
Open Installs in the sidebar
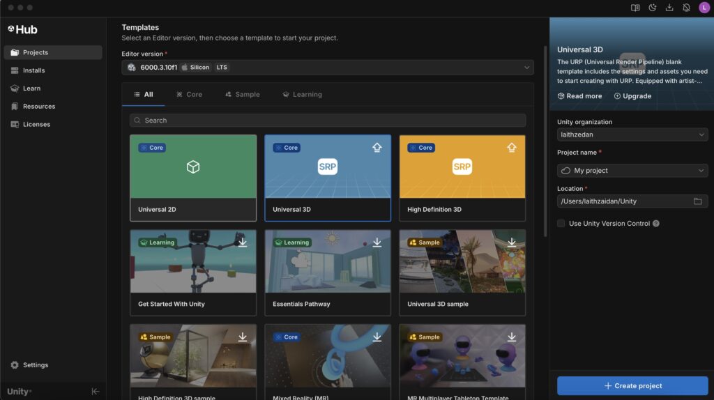click(33, 70)
